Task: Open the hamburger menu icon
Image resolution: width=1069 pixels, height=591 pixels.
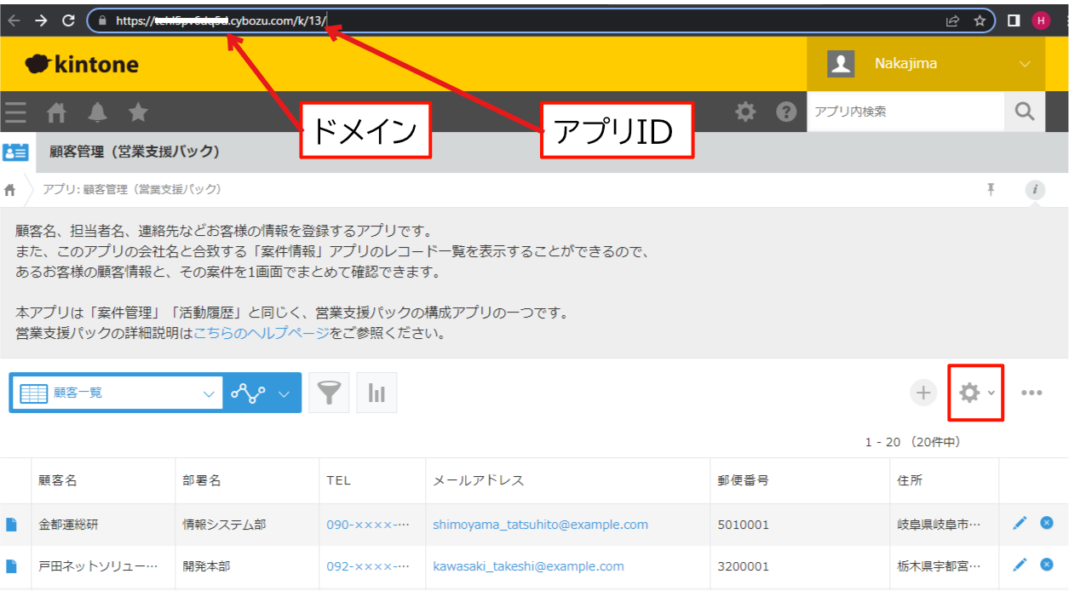Action: tap(15, 112)
